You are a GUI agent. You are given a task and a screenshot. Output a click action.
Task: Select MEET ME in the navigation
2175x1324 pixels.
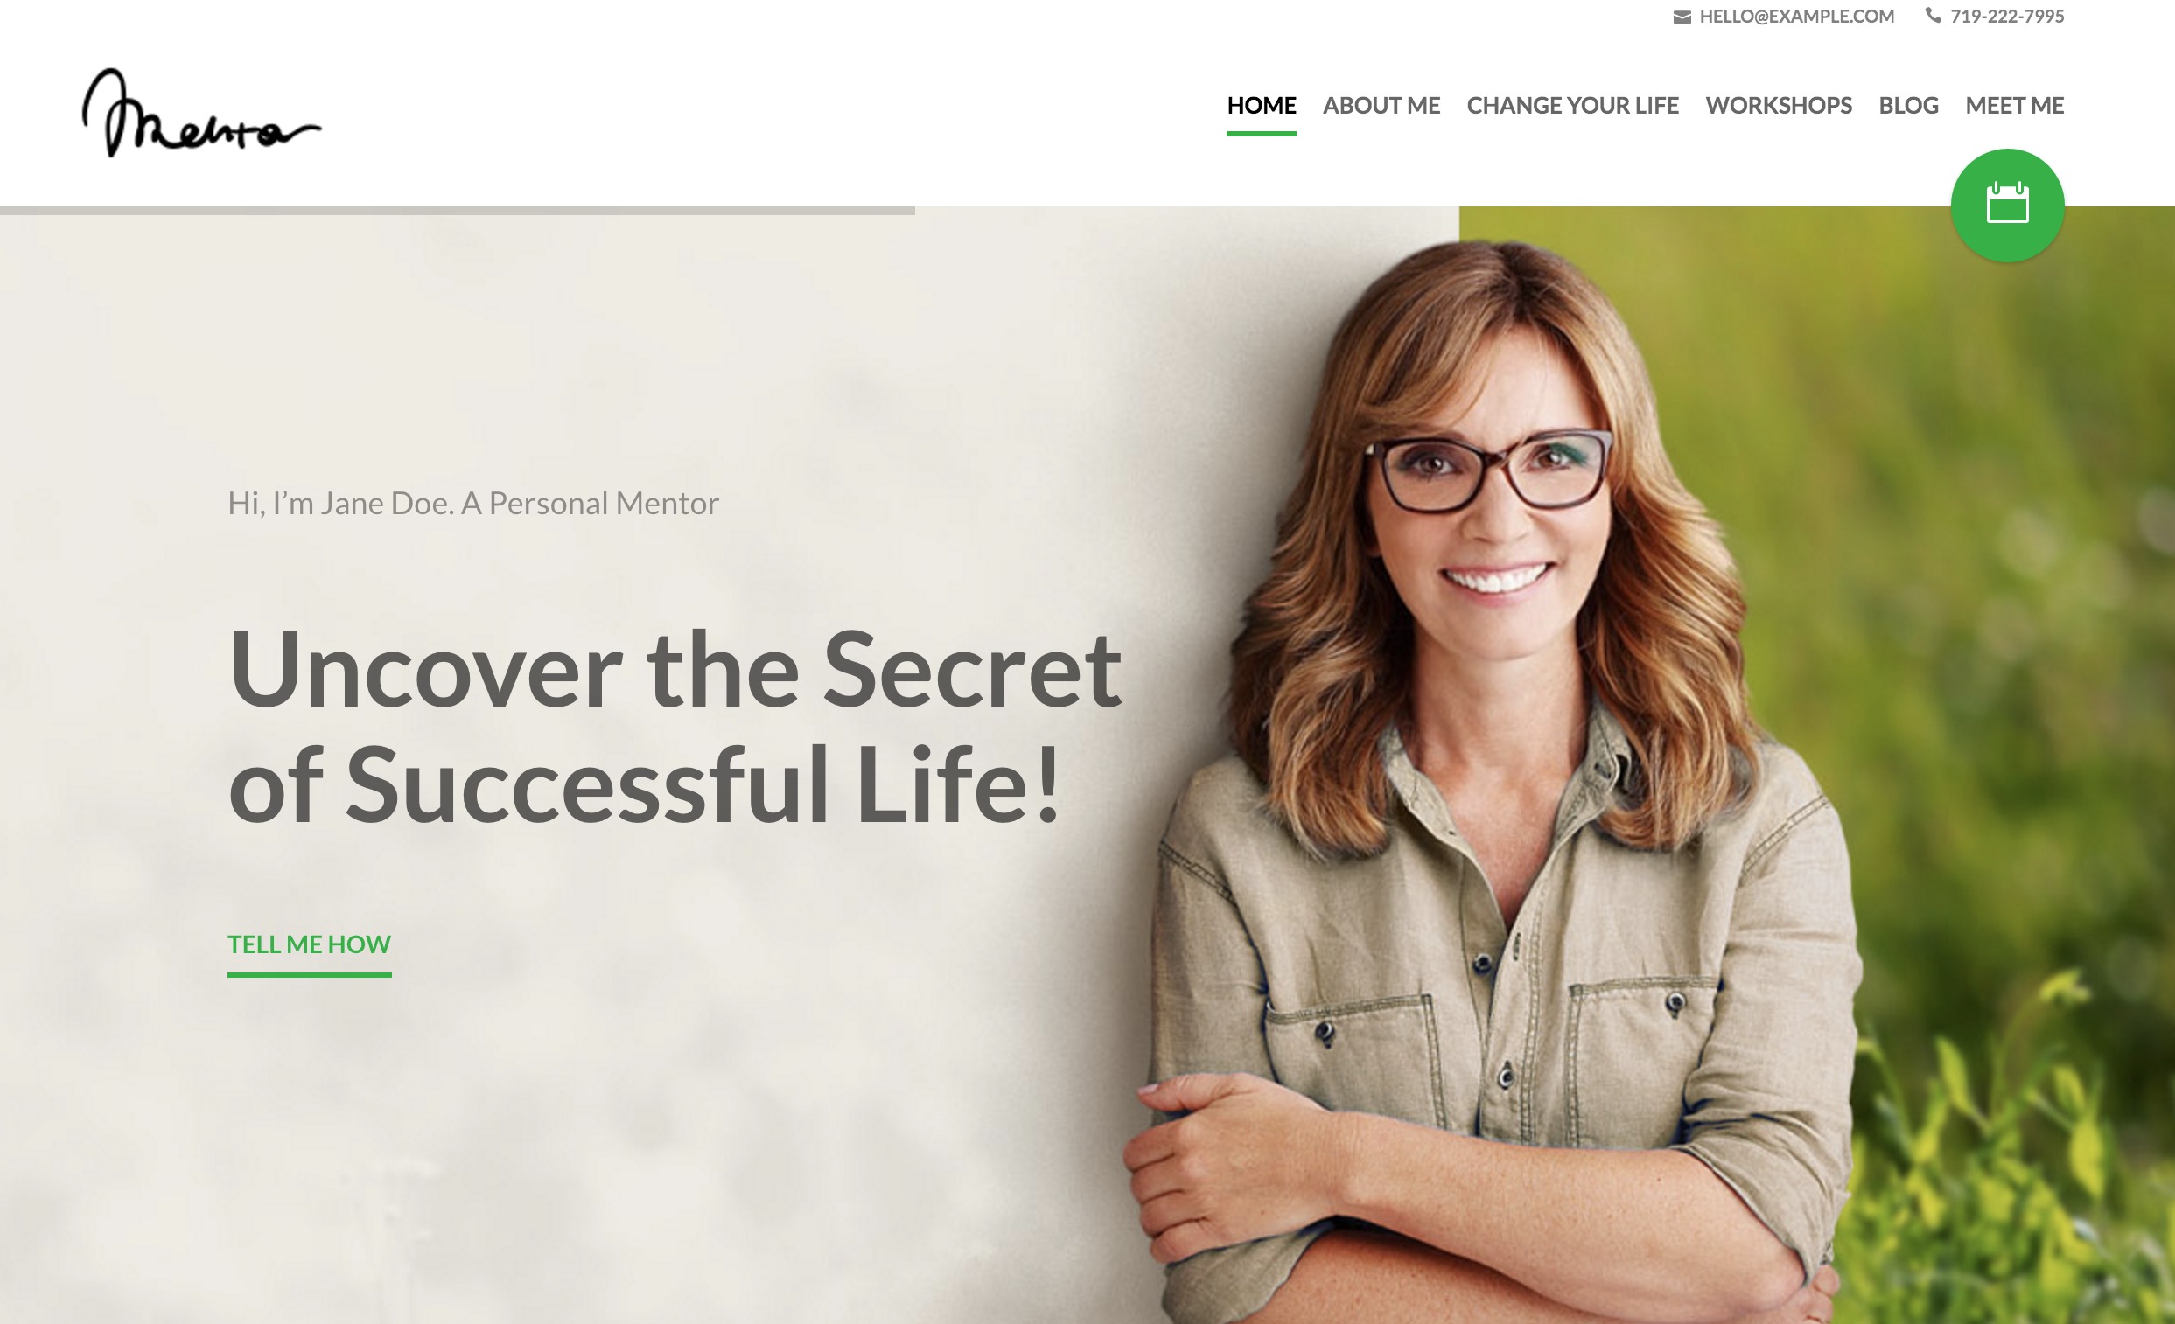point(2014,105)
